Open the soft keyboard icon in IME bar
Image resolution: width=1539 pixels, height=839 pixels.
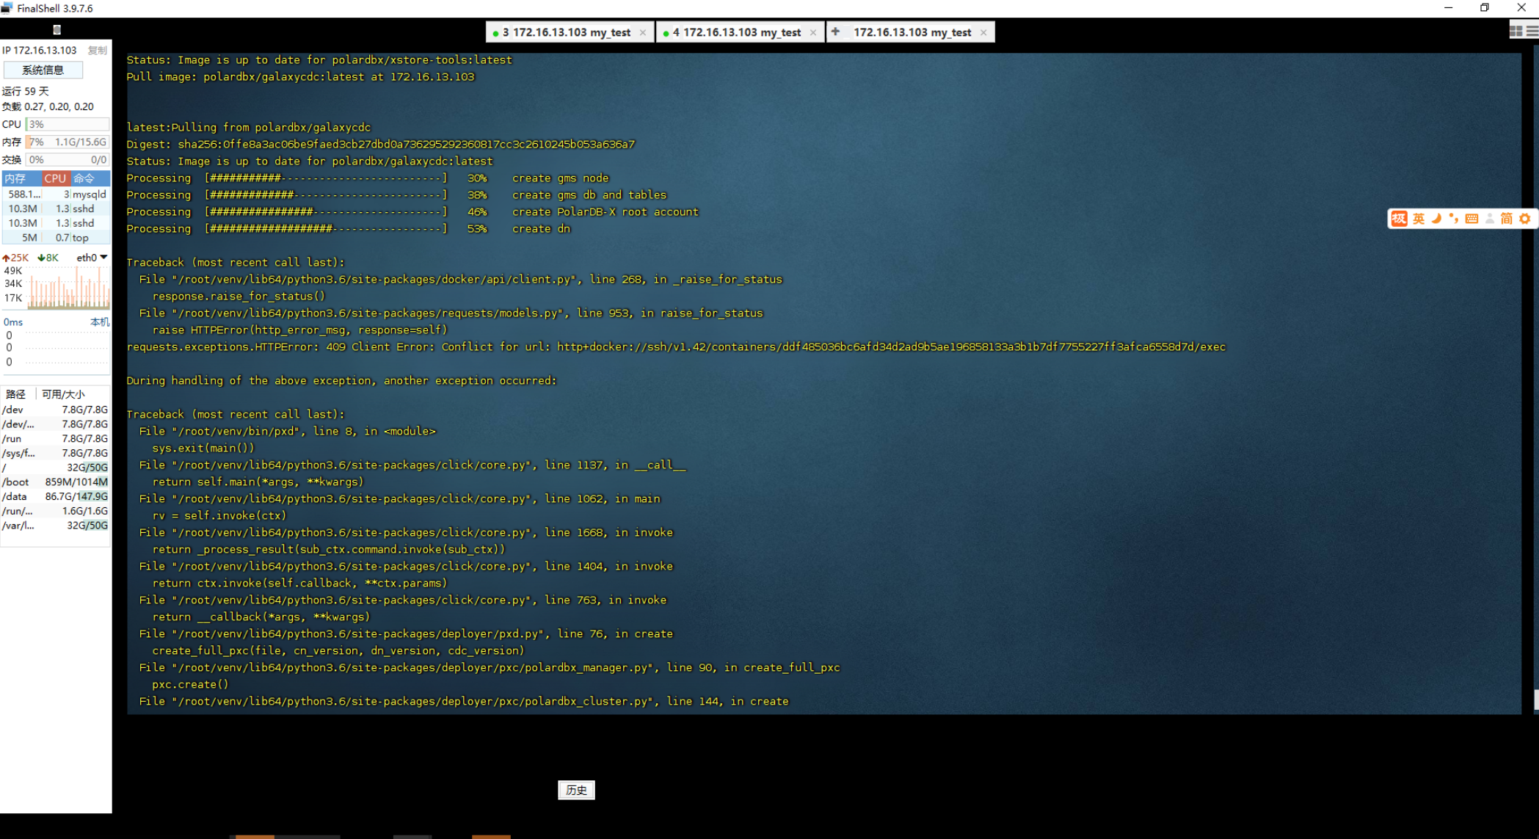(x=1471, y=219)
